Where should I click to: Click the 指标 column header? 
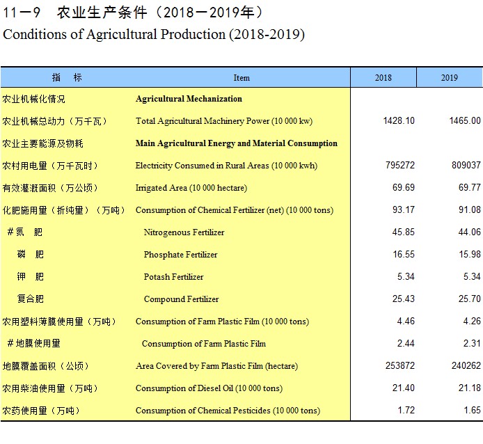pyautogui.click(x=67, y=77)
